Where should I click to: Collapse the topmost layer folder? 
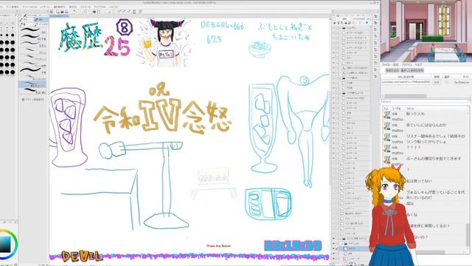click(341, 28)
